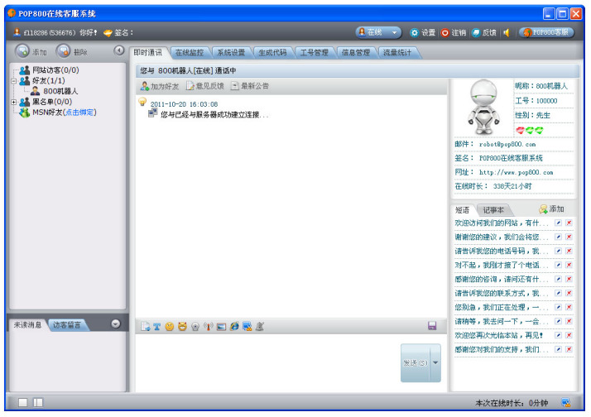
Task: Open the 工号管理 tab
Action: [x=314, y=53]
